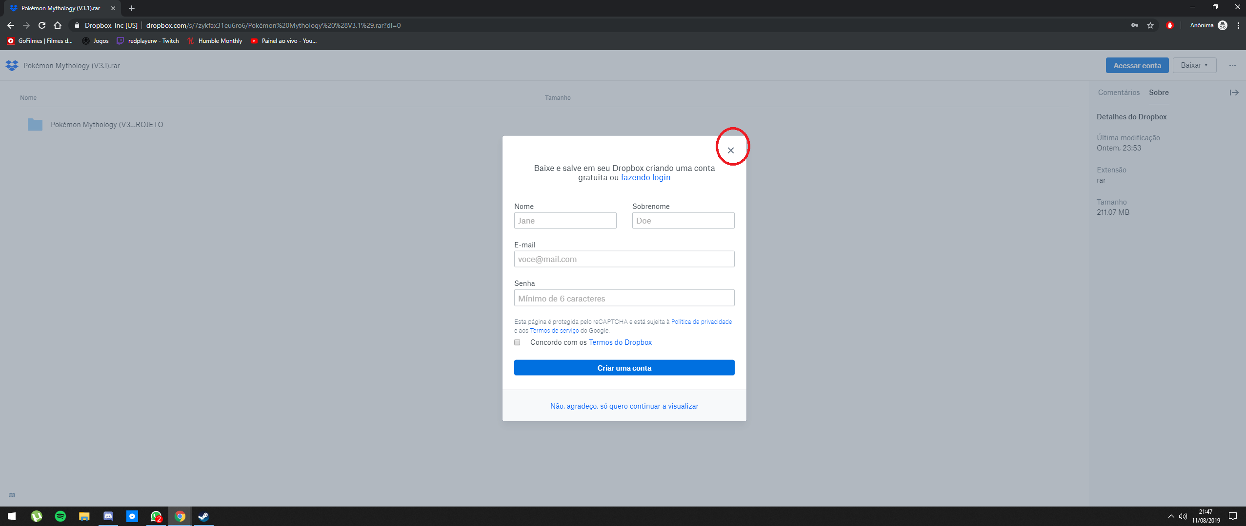Open Política de privacidade link

(702, 322)
